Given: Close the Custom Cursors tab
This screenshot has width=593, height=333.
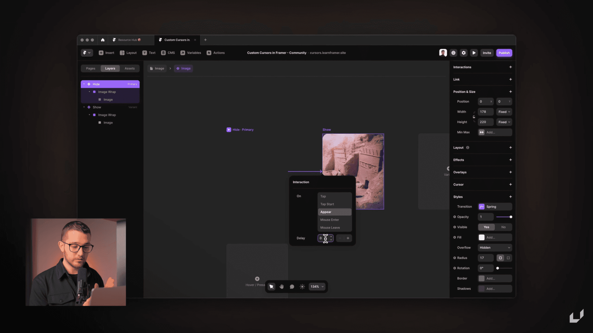Looking at the screenshot, I should (x=195, y=40).
